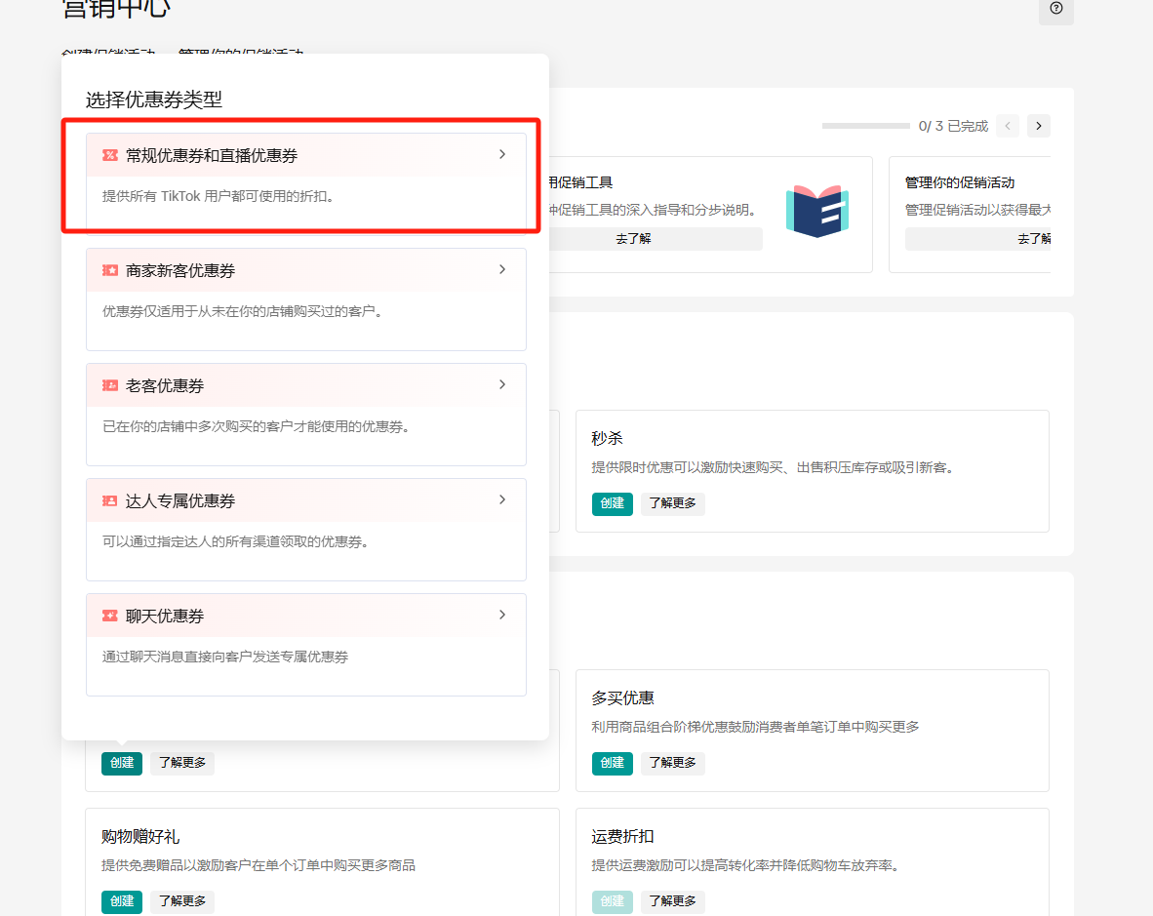Click the 老客优惠券 icon
The image size is (1153, 916).
pos(110,385)
